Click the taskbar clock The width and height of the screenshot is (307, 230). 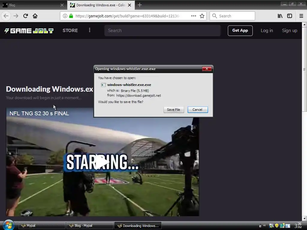tap(298, 226)
